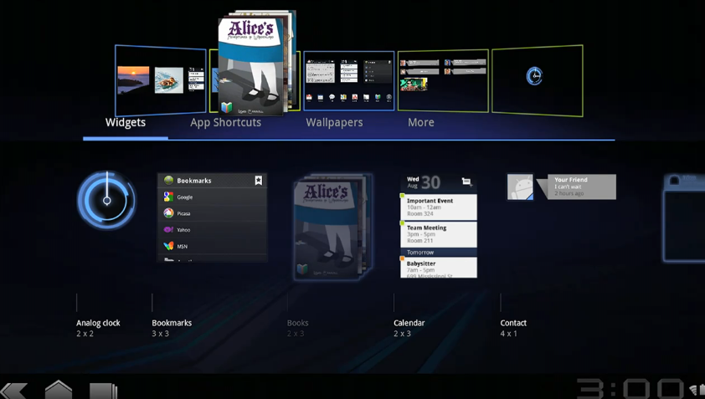
Task: Select the home screen panel with app icons
Action: pyautogui.click(x=349, y=81)
